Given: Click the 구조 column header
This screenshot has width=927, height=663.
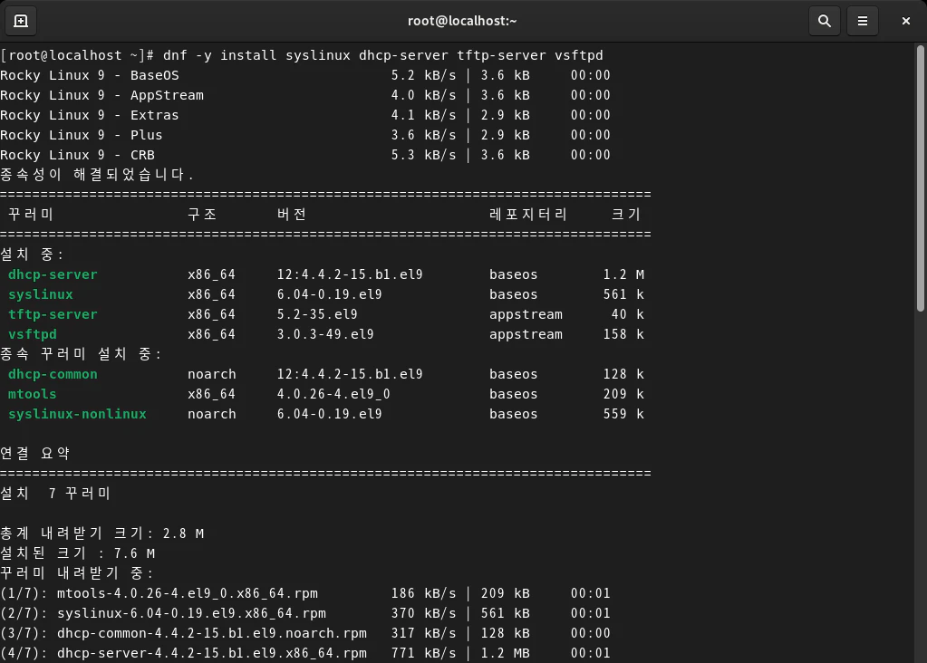Looking at the screenshot, I should 202,215.
